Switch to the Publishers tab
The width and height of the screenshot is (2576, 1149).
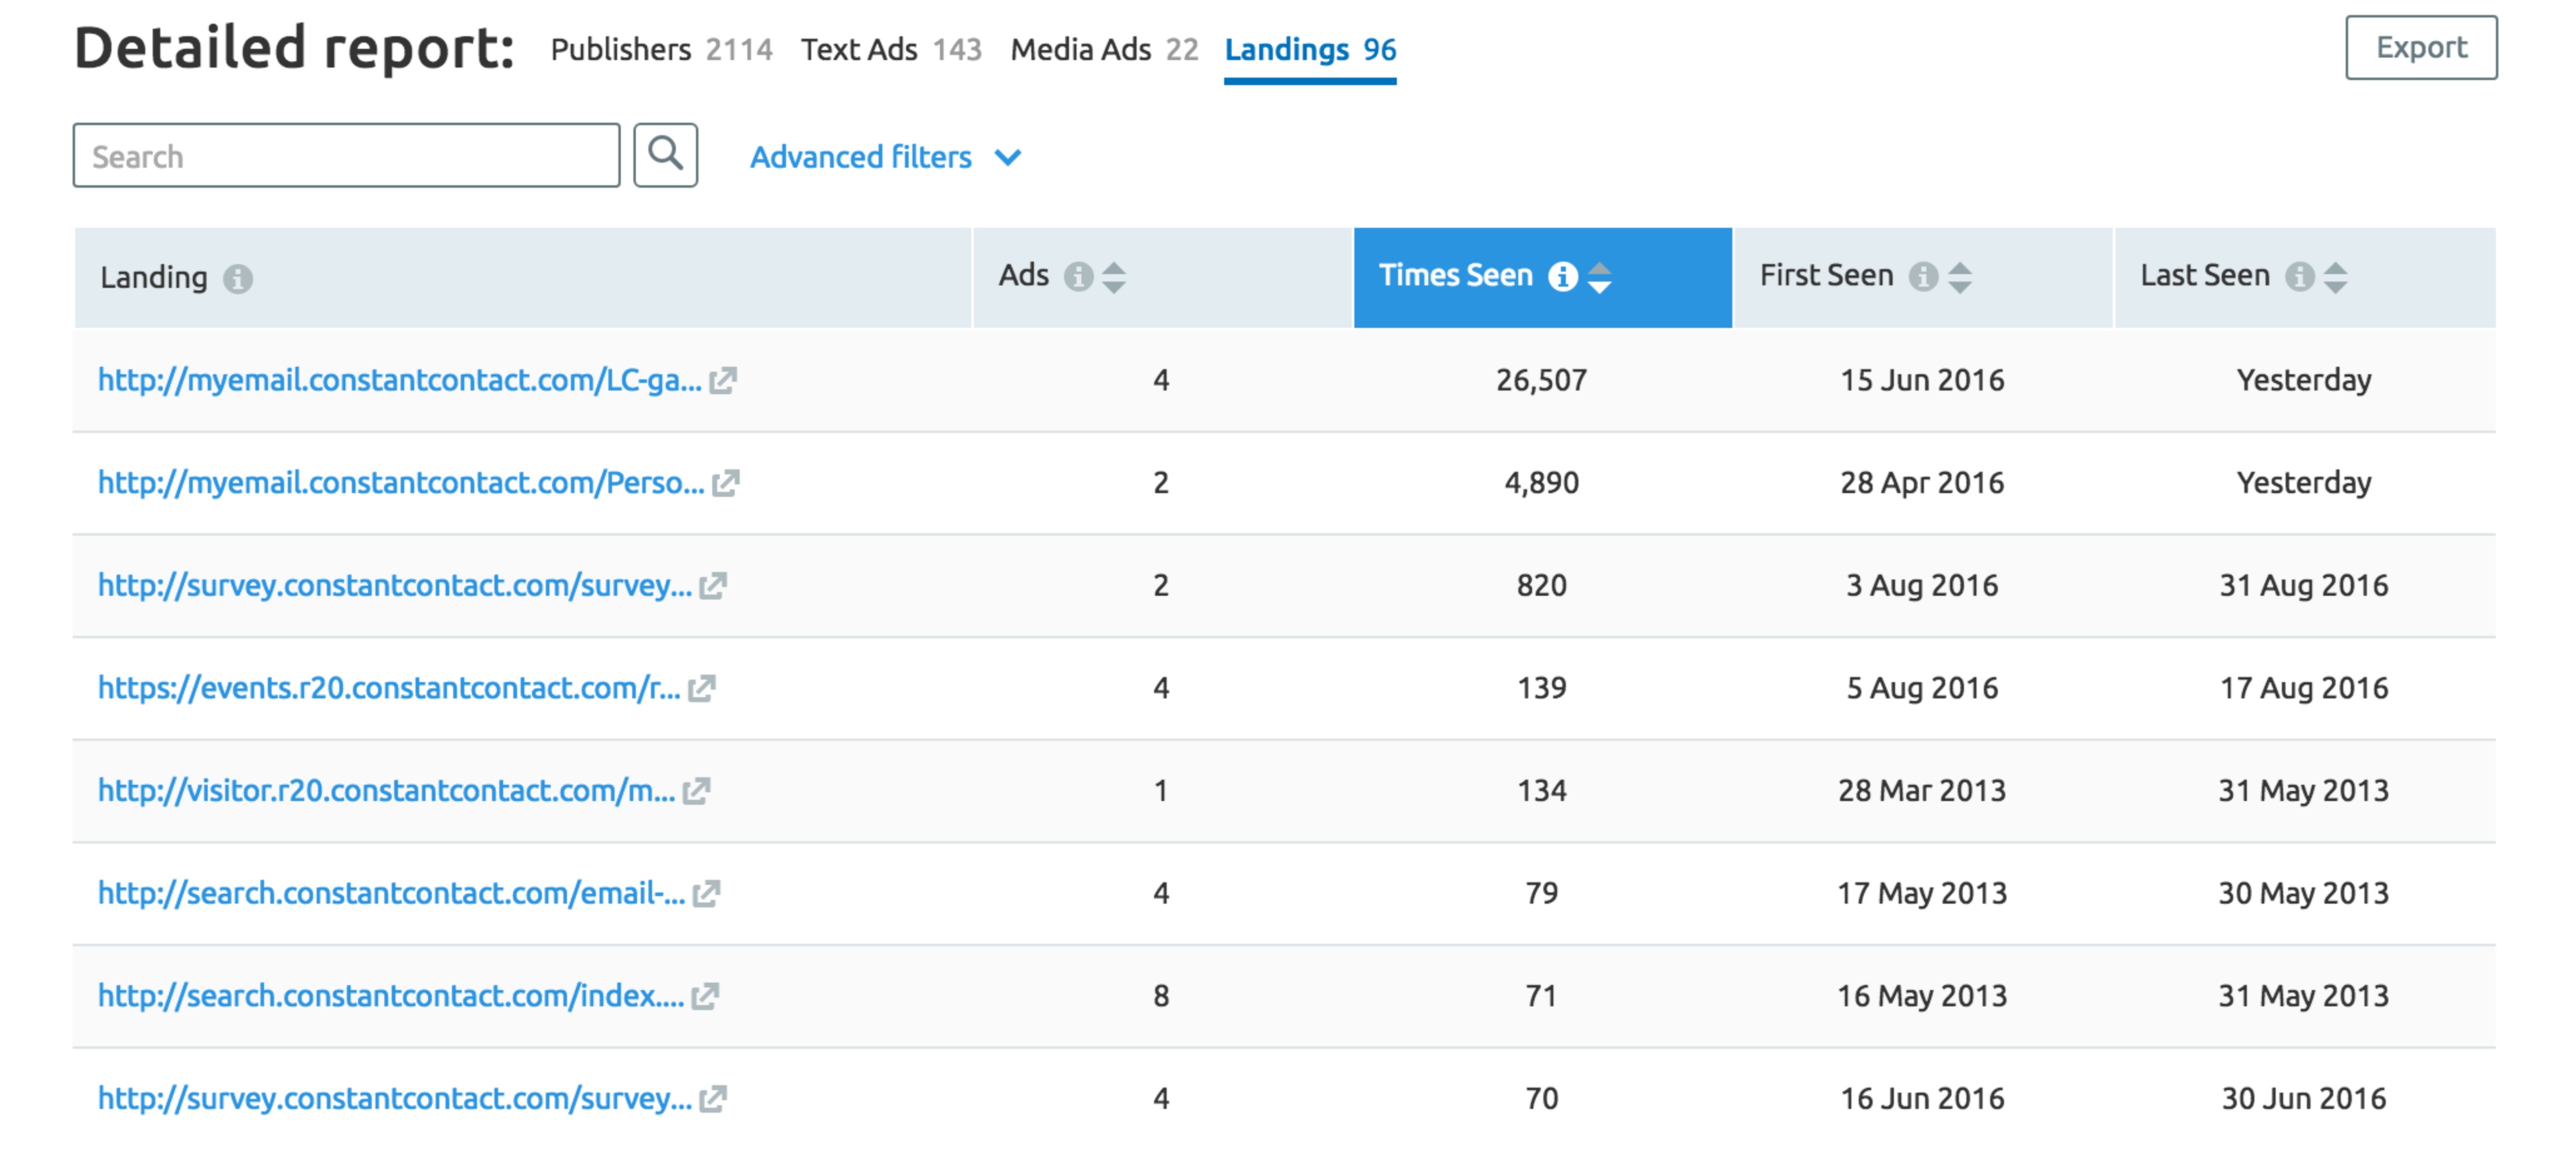point(661,49)
